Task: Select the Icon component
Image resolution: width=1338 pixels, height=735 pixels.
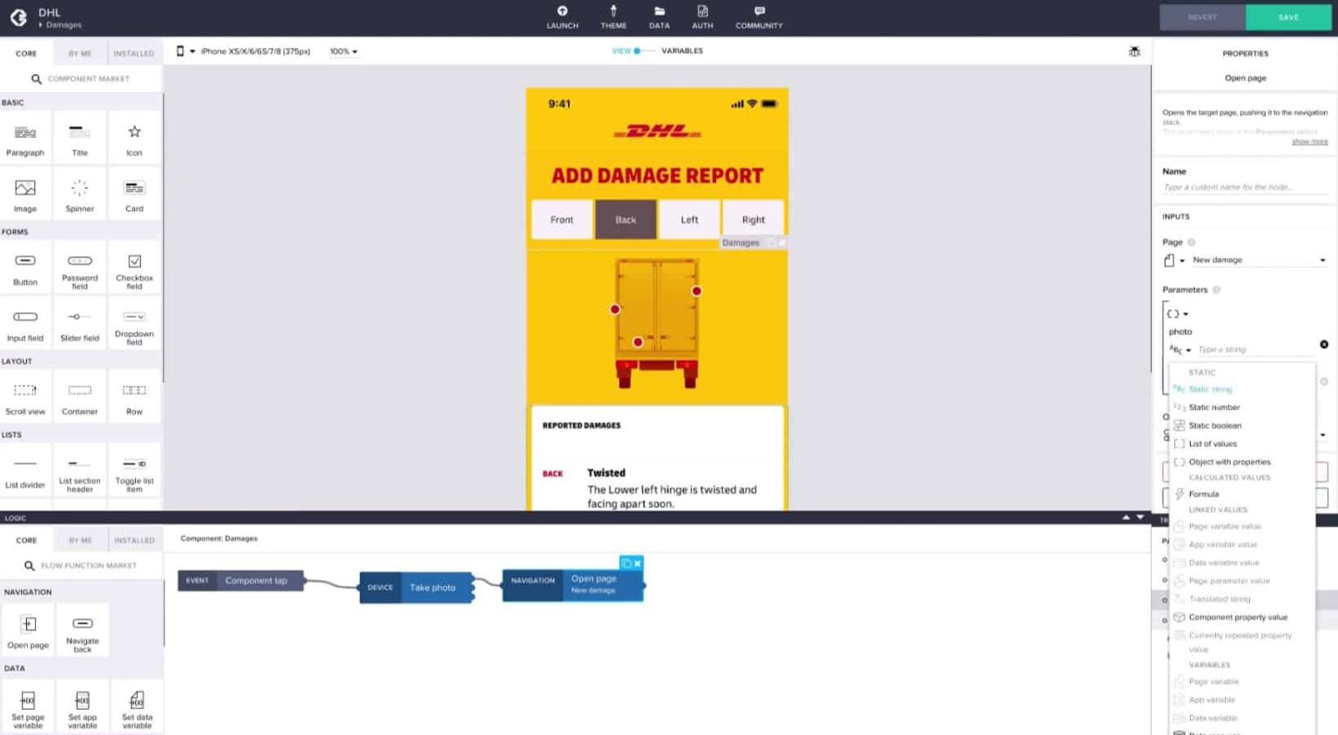Action: (x=134, y=138)
